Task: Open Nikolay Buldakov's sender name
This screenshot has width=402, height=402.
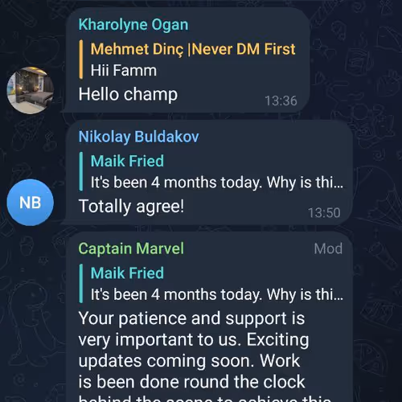Action: click(x=139, y=137)
